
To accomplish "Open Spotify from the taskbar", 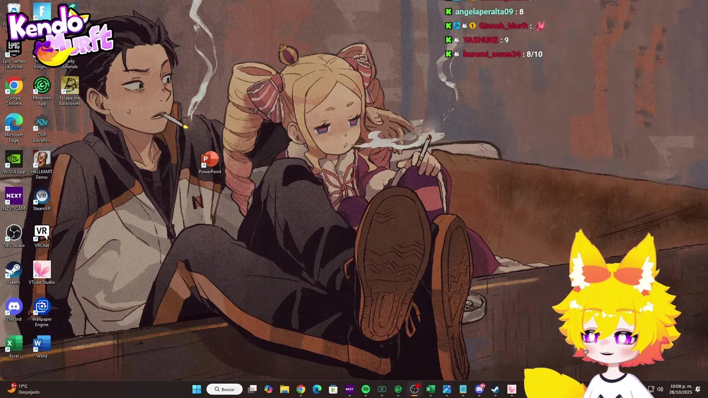I will (x=366, y=389).
